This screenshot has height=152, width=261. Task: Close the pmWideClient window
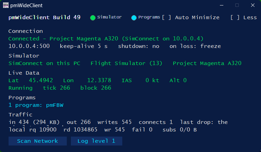coord(253,5)
